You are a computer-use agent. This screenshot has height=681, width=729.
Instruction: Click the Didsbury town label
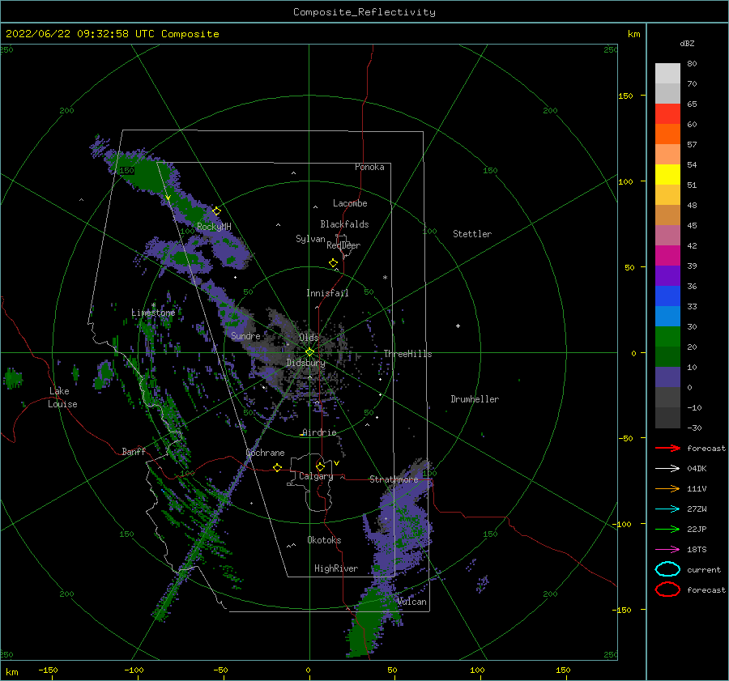[x=306, y=363]
